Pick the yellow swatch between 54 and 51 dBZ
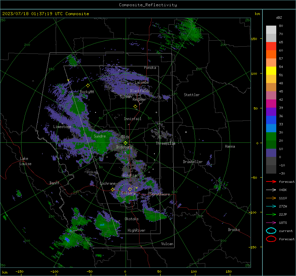Screen dimensions: 296x276 (x=271, y=71)
